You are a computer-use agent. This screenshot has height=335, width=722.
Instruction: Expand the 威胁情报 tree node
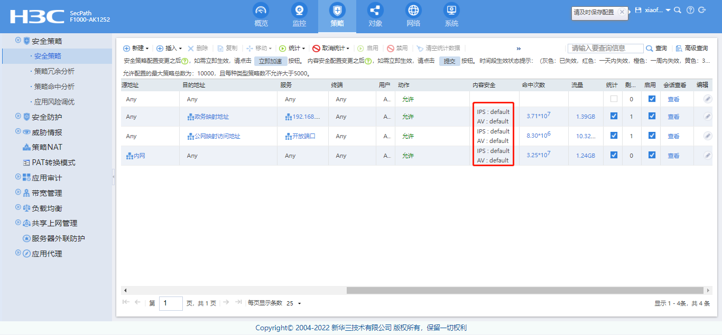point(18,132)
